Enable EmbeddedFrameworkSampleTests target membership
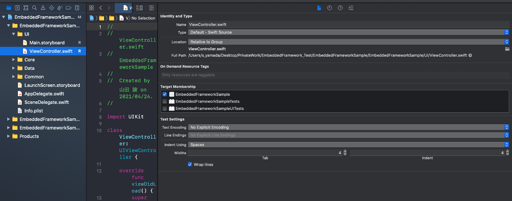Viewport: 512px width, 201px height. [165, 101]
